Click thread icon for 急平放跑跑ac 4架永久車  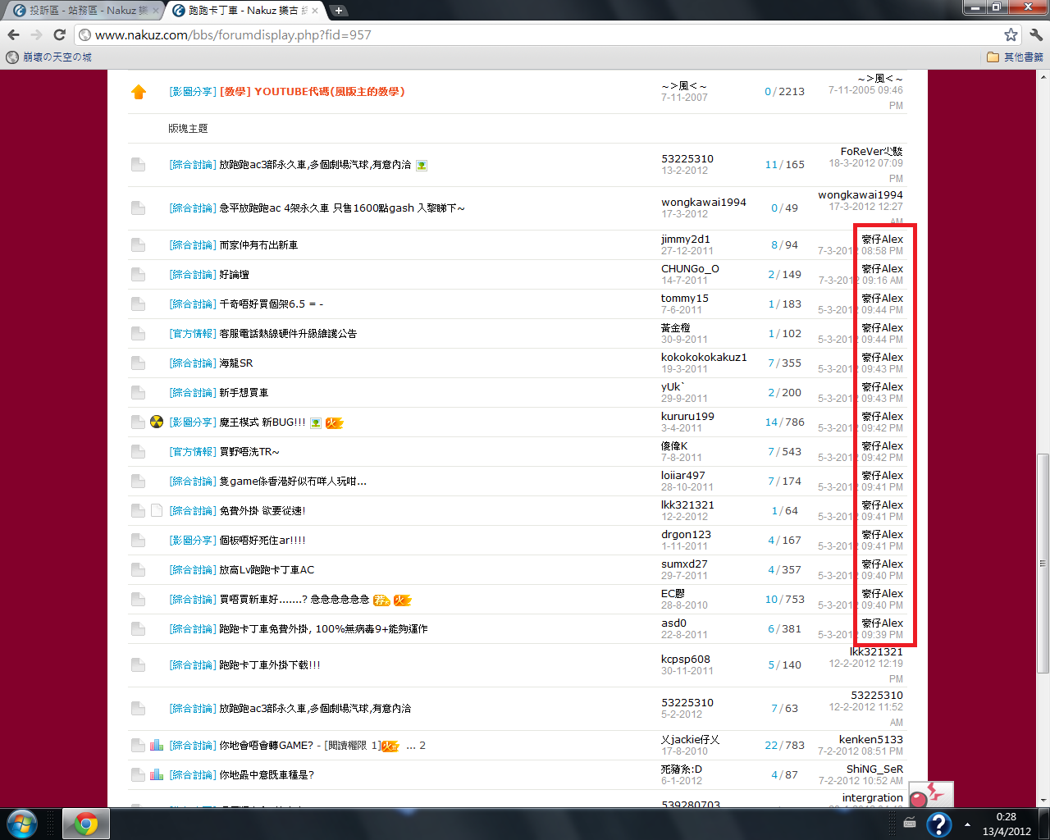point(138,208)
